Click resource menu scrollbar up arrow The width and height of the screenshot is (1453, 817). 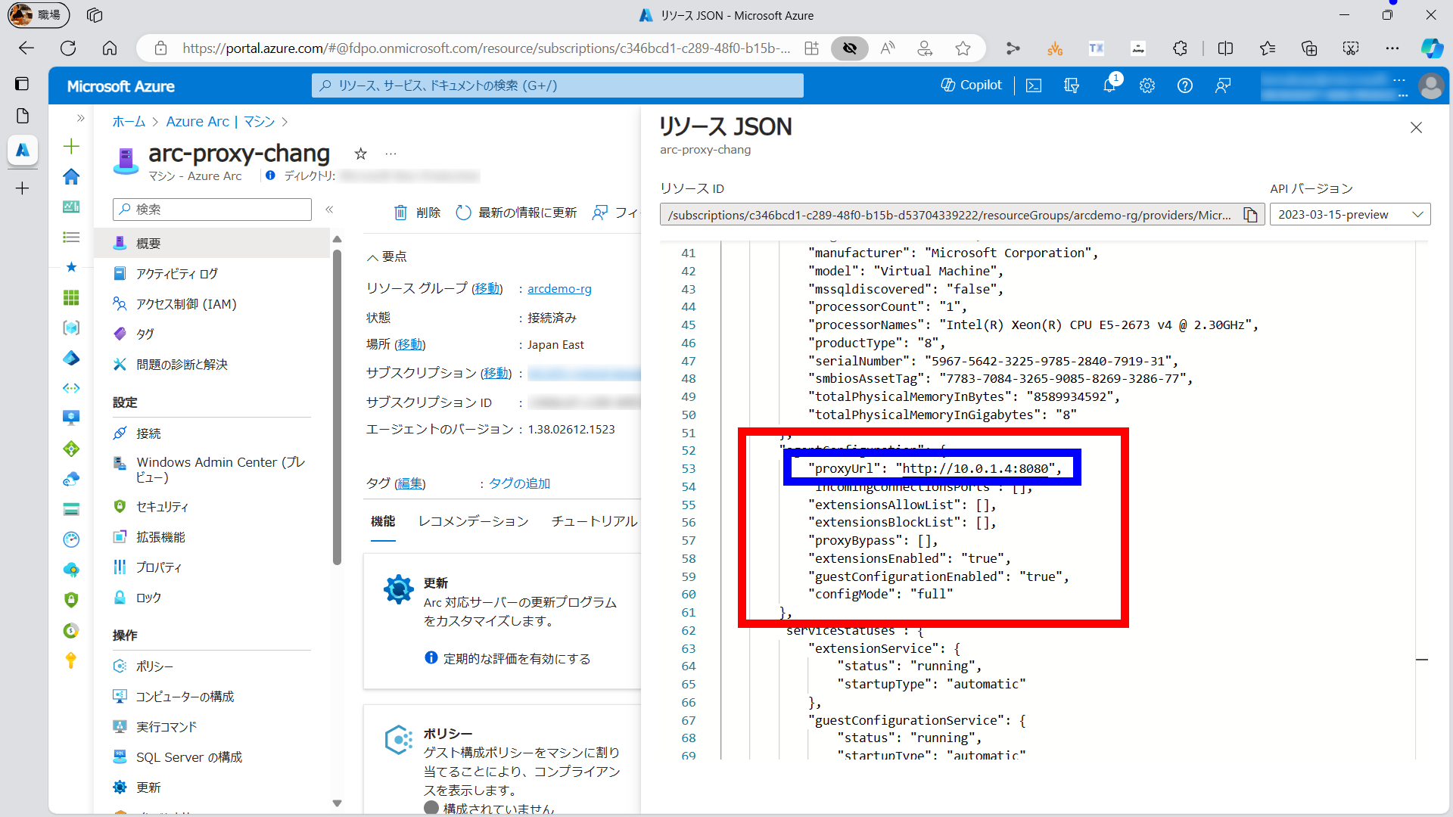tap(337, 239)
